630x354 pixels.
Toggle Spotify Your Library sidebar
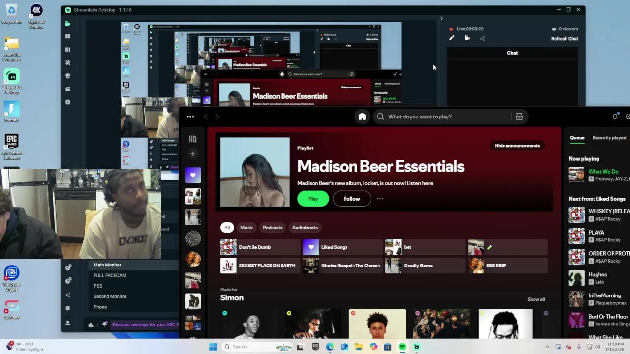(193, 139)
